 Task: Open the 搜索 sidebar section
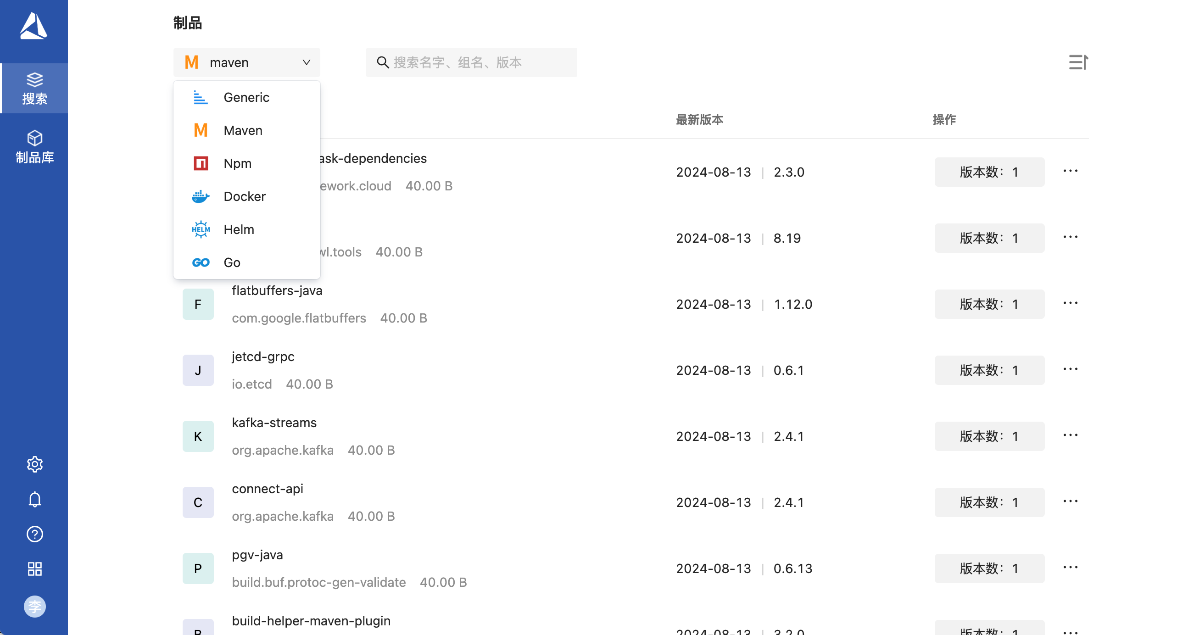34,88
